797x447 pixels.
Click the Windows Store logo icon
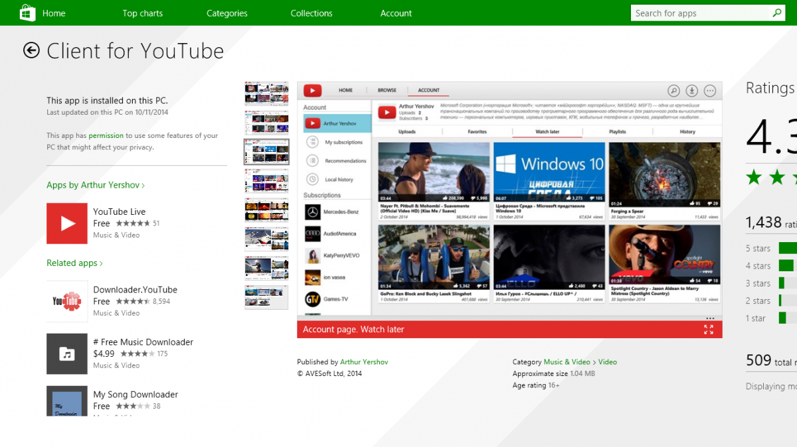click(28, 13)
